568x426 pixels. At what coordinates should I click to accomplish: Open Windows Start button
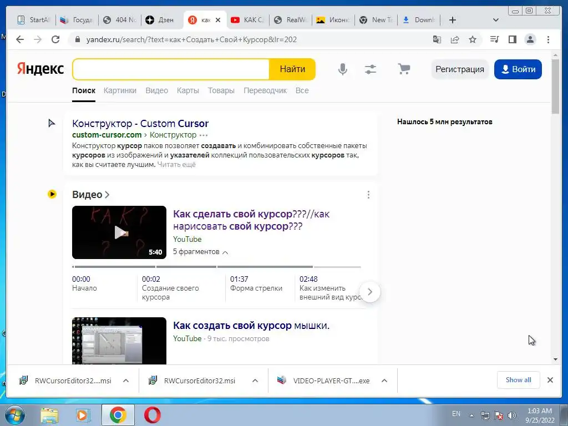click(x=15, y=415)
